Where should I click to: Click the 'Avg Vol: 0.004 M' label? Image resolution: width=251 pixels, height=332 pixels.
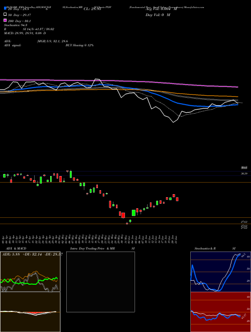(161, 9)
